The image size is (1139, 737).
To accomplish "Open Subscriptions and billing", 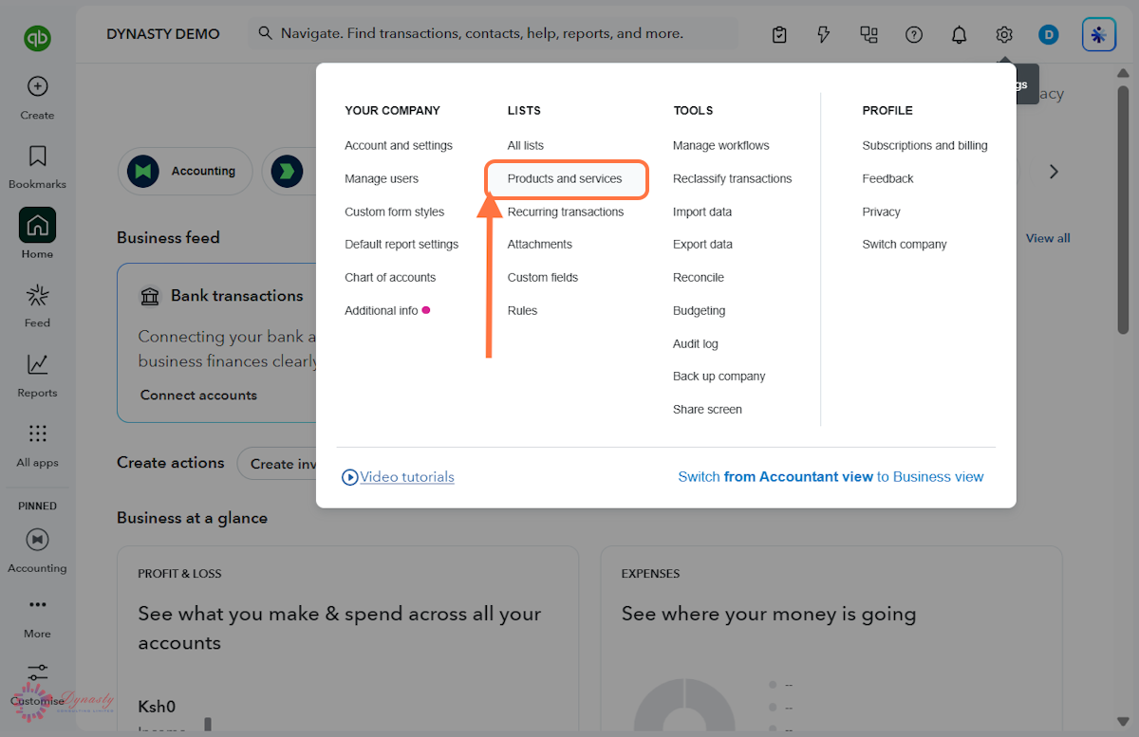I will click(924, 145).
